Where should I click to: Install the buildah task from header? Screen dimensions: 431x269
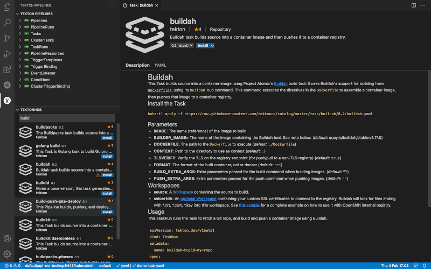point(203,46)
